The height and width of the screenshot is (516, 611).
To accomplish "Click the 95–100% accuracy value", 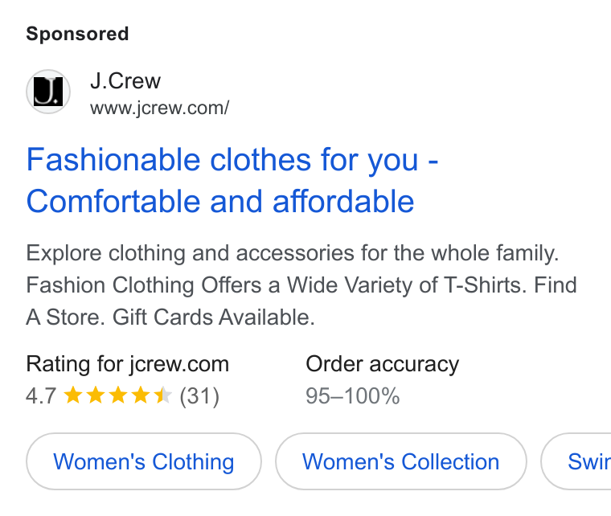I will point(353,396).
